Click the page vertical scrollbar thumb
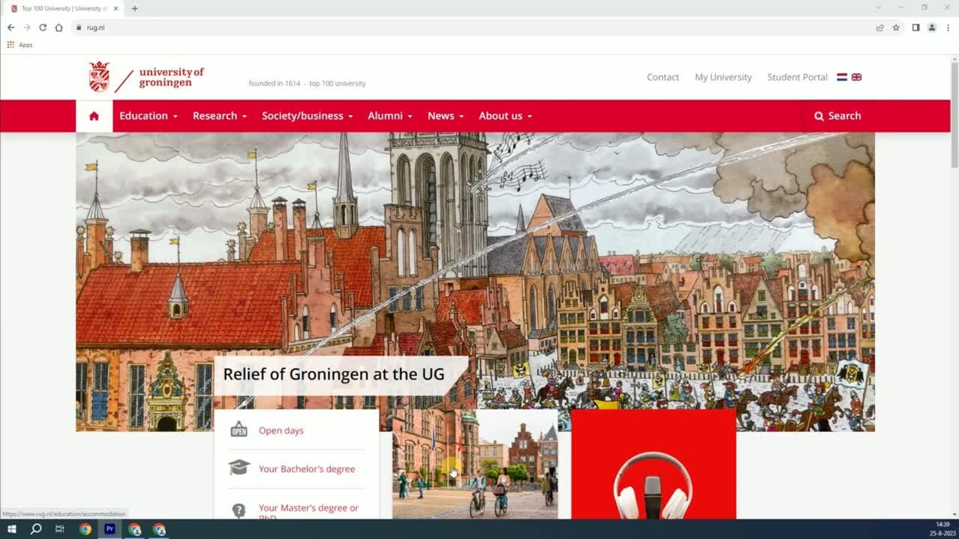 pos(955,115)
